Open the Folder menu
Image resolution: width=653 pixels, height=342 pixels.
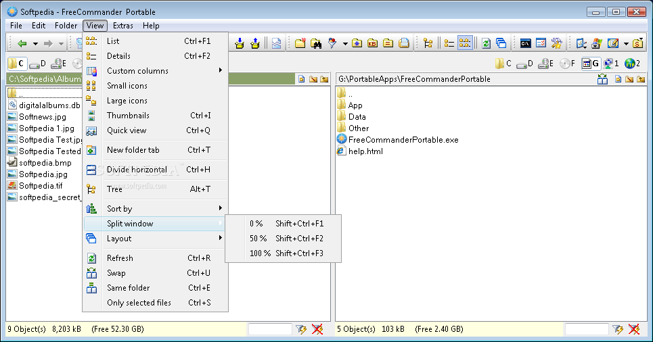click(x=66, y=26)
